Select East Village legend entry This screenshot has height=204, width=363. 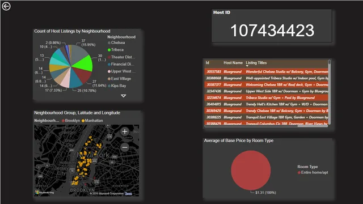point(119,78)
